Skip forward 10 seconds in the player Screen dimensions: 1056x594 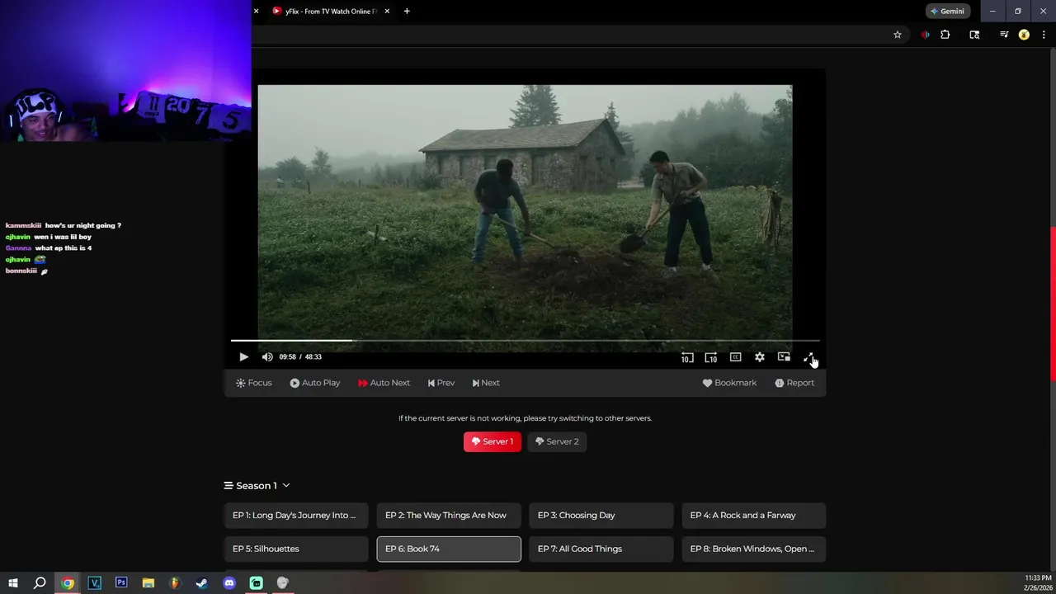tap(710, 357)
